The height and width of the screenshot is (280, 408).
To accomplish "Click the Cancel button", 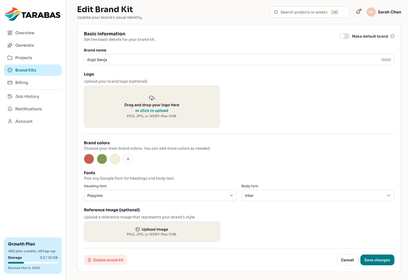I will (x=347, y=260).
